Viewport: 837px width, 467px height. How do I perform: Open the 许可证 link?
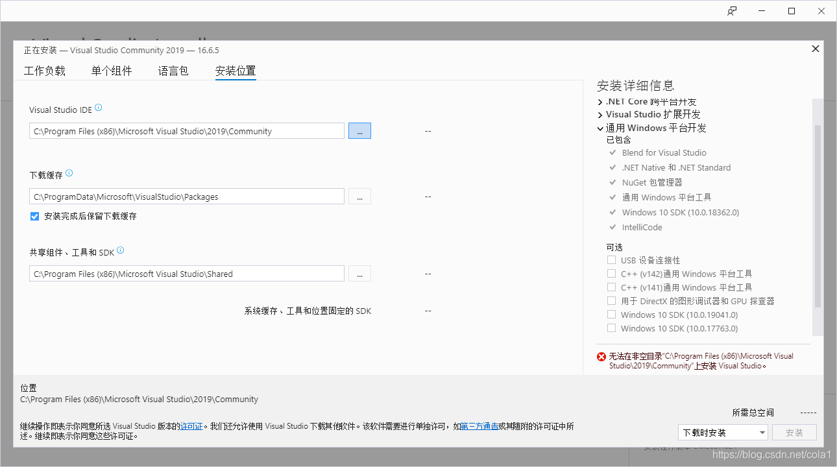[191, 426]
